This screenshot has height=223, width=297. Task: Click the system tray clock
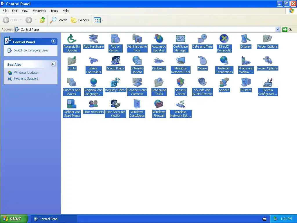click(286, 219)
